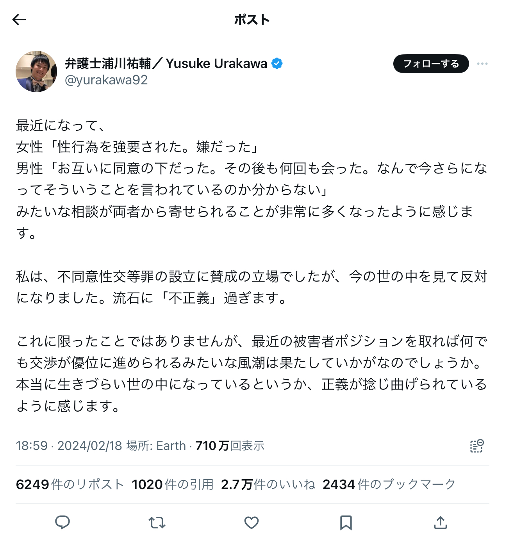Bookmark the post with bookmark icon
The width and height of the screenshot is (505, 539).
pos(346,522)
